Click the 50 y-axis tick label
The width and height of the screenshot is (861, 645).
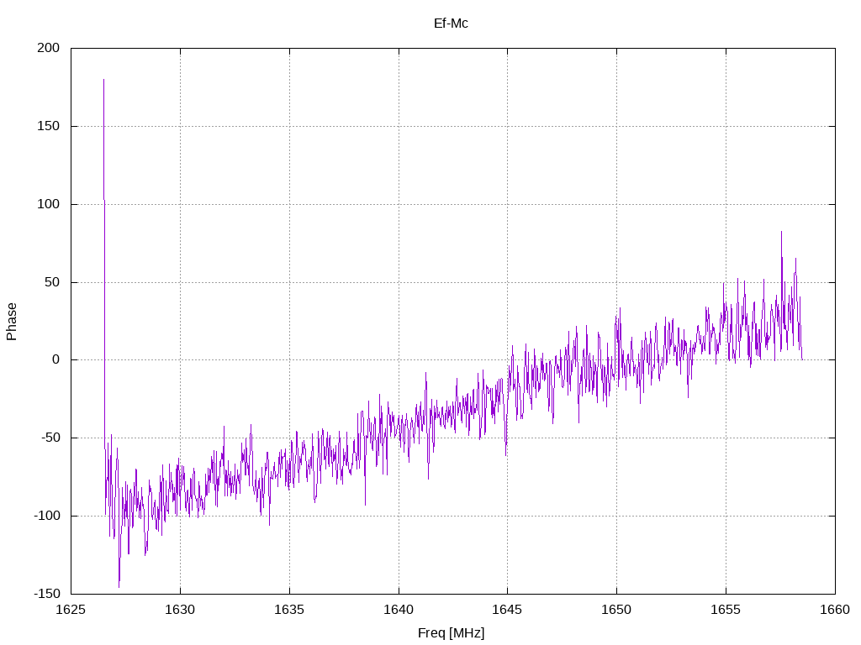pyautogui.click(x=52, y=282)
